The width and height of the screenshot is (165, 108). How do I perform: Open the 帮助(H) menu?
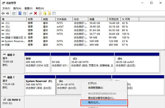pos(40,8)
